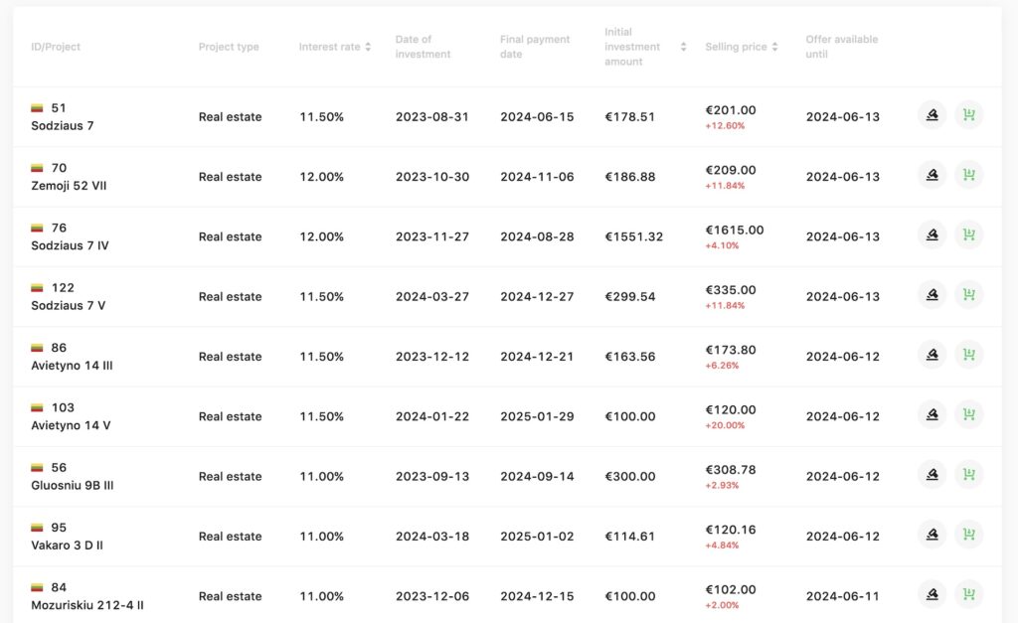Sort by Interest rate column arrows
This screenshot has width=1018, height=623.
click(368, 47)
